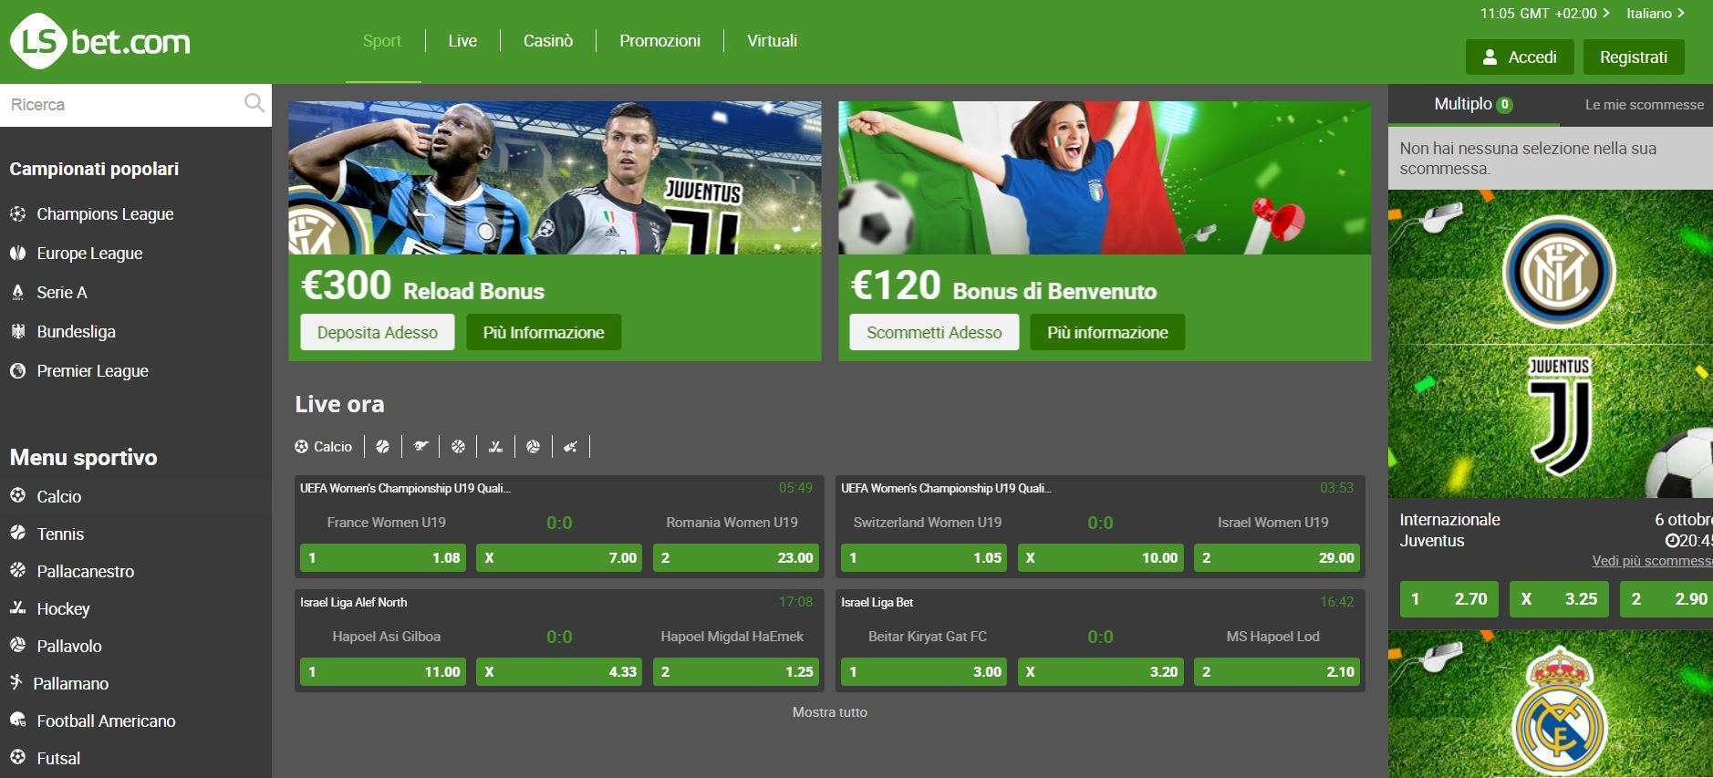Viewport: 1713px width, 778px height.
Task: Click Vedi più scommesse link
Action: (x=1652, y=561)
